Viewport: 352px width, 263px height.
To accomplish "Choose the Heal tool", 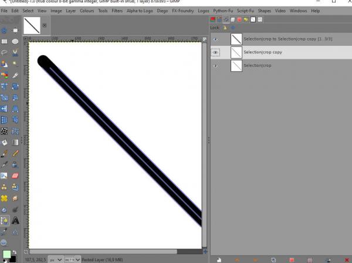I will pyautogui.click(x=4, y=198).
